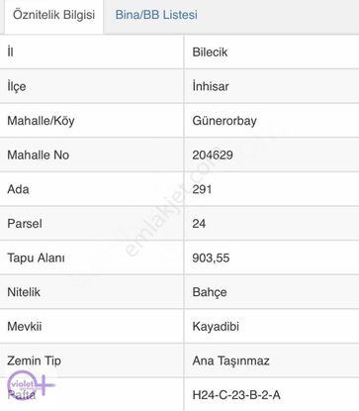The width and height of the screenshot is (359, 411).
Task: Click the İnhisar district value
Action: 211,86
